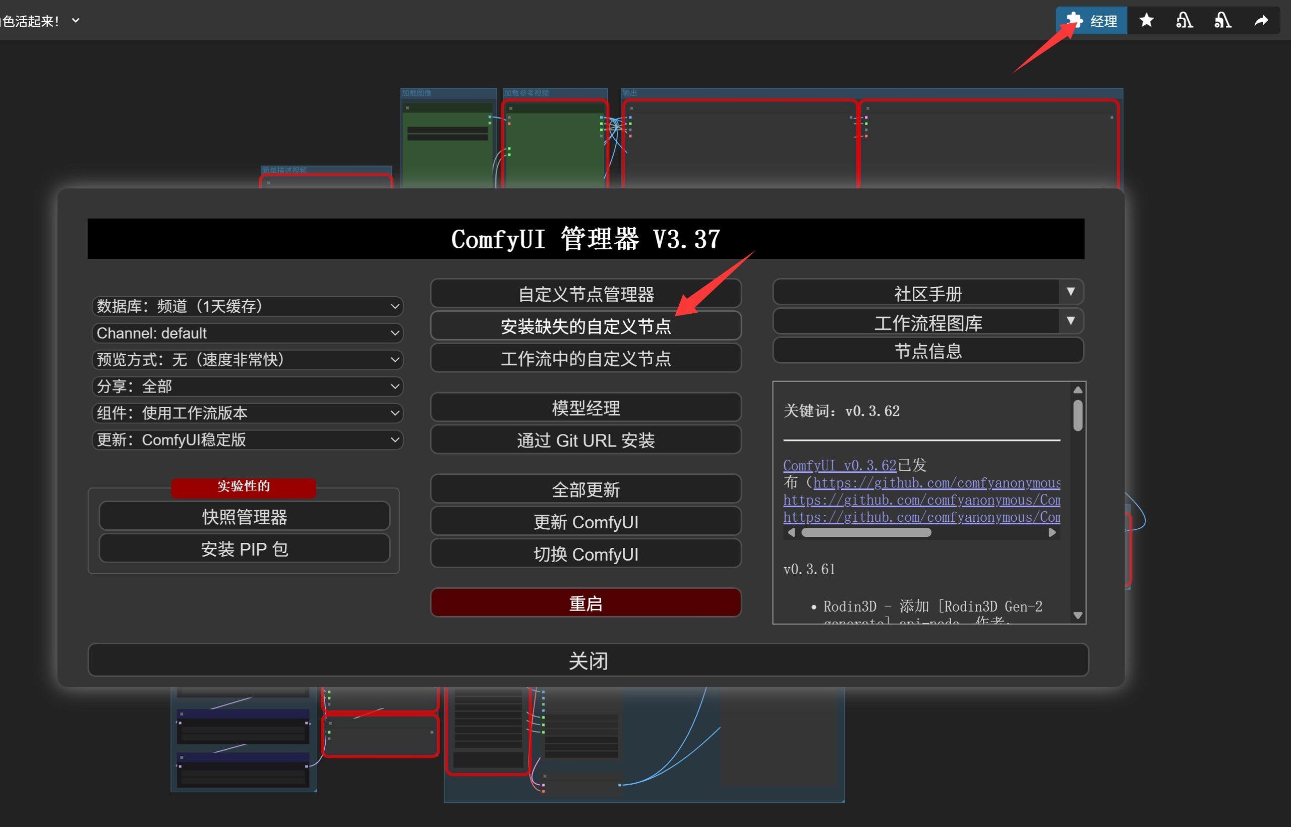Click the vertical scrollbar thumb in news
Screen dimensions: 1291x827
pyautogui.click(x=1078, y=415)
